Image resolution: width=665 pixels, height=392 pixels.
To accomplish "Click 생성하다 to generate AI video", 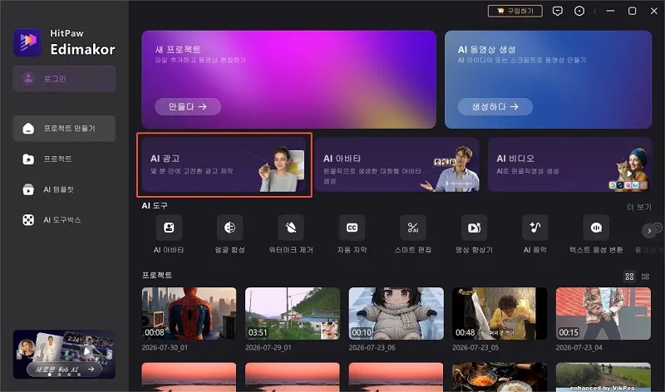I will [x=495, y=107].
